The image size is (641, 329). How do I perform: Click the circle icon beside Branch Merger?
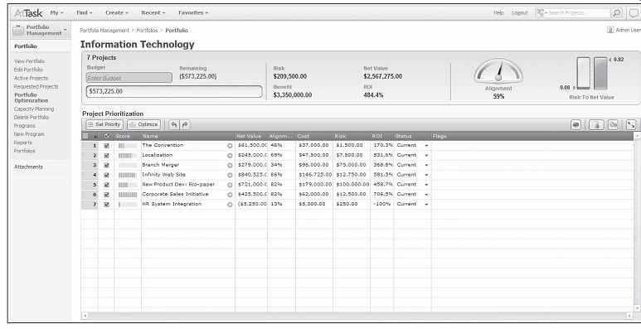coord(230,166)
